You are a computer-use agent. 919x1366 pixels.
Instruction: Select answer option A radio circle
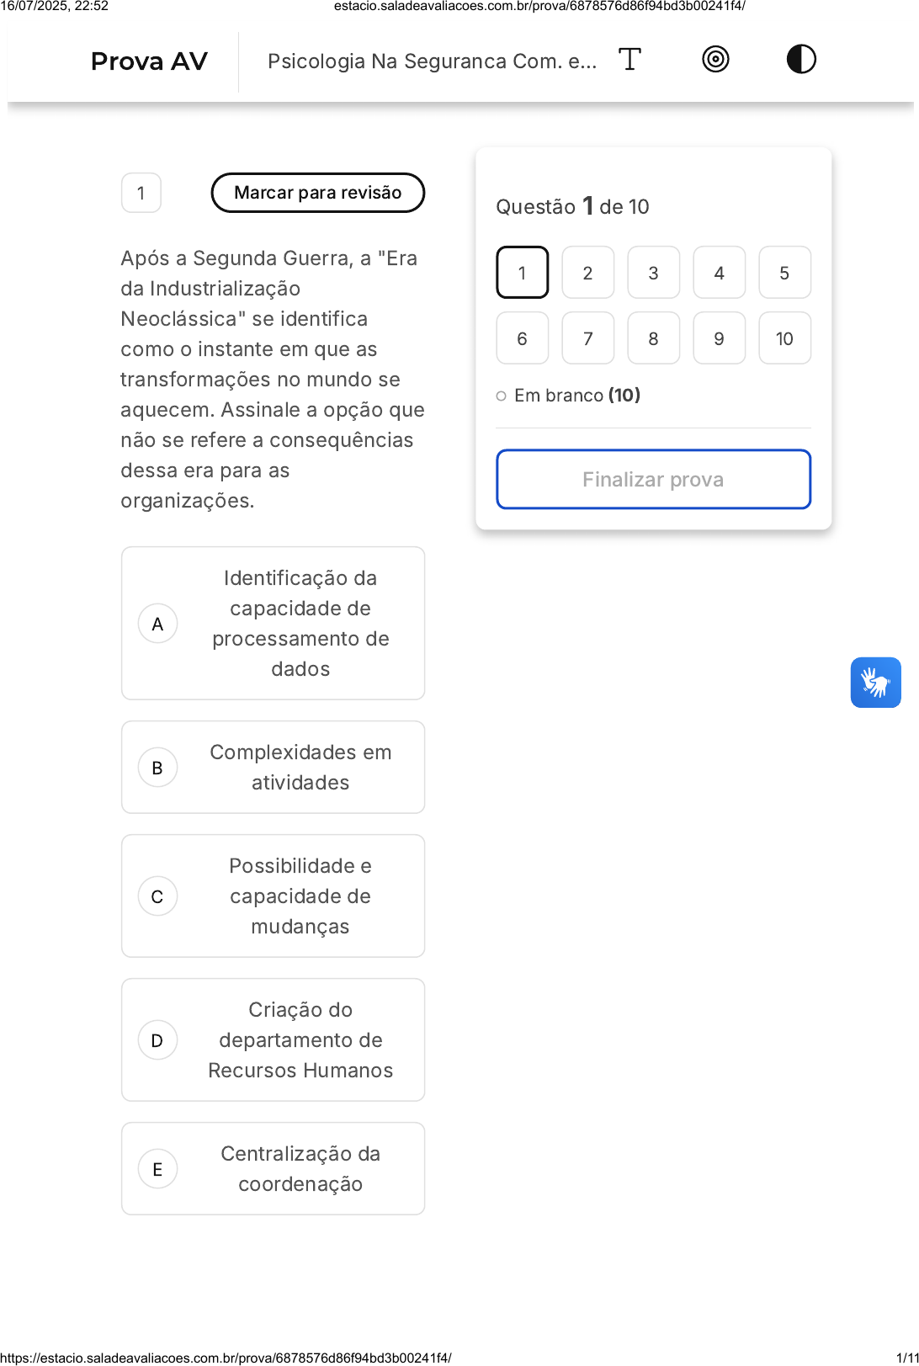[x=157, y=624]
